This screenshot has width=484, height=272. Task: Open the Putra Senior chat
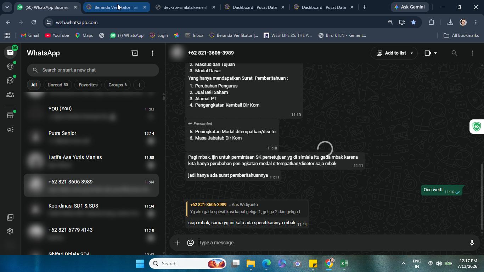point(91,137)
